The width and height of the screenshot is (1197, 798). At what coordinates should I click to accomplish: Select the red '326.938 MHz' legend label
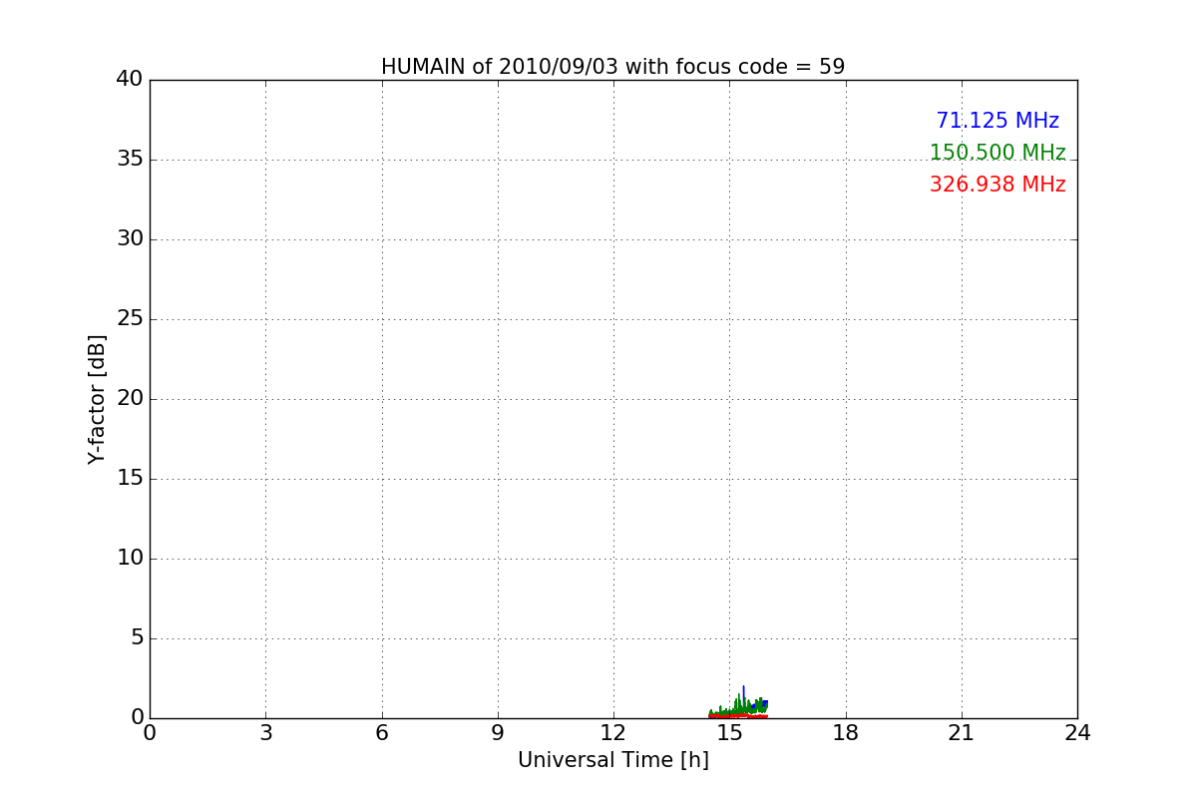(997, 185)
